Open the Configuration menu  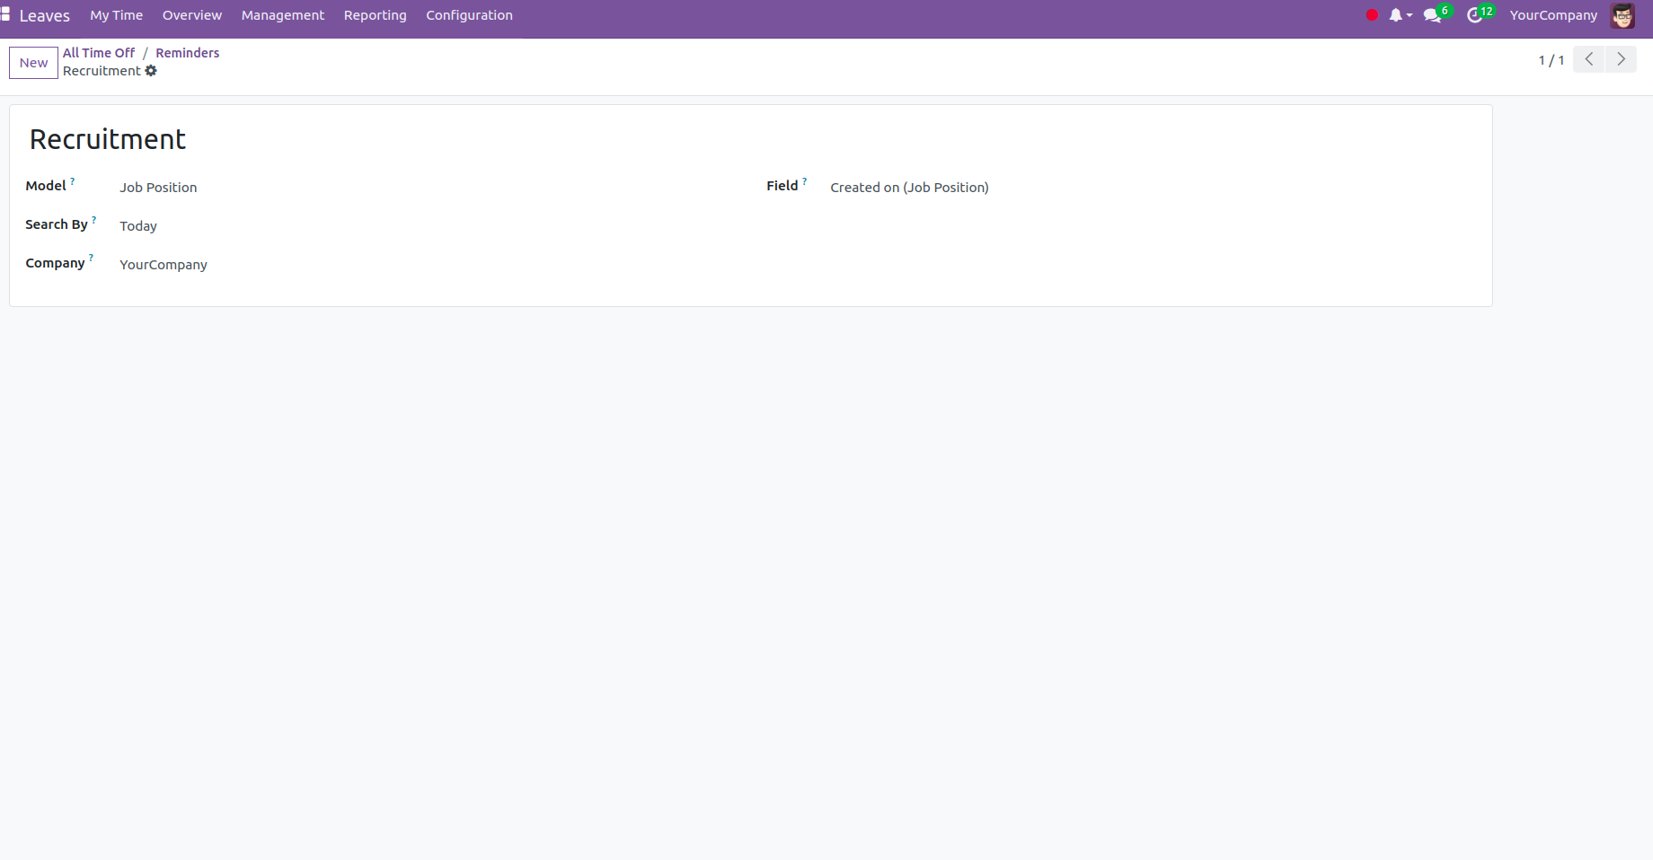pos(469,15)
